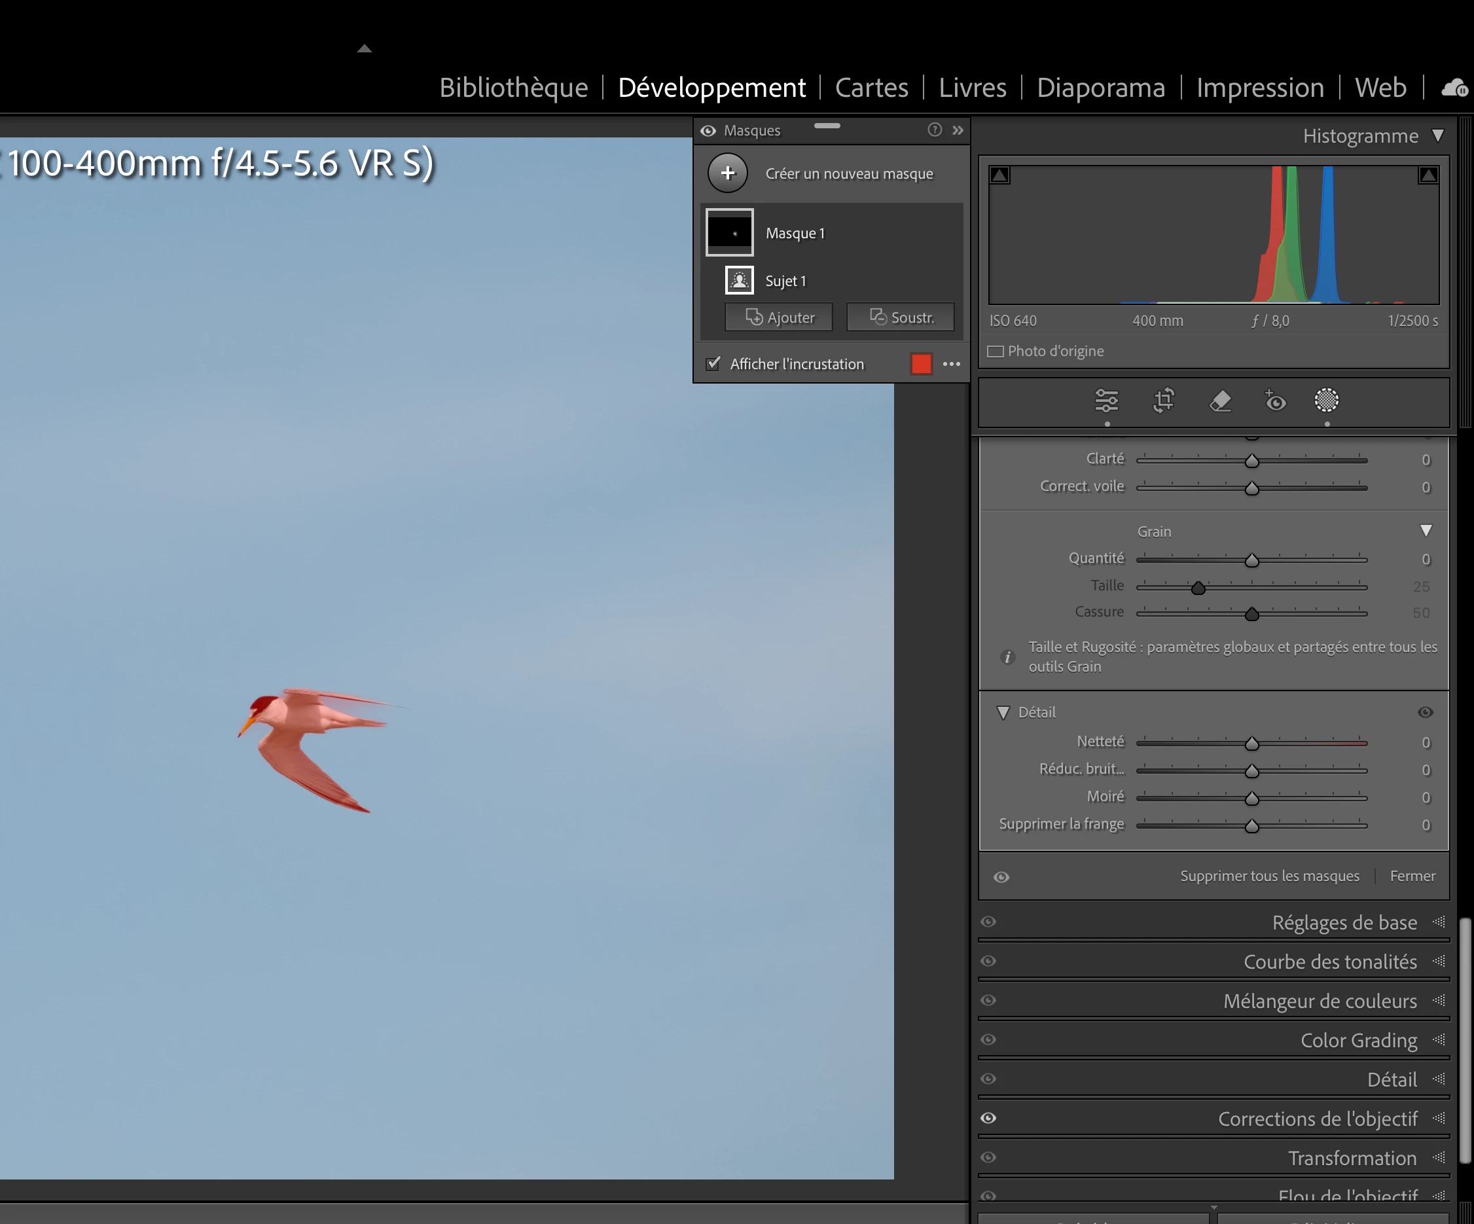Image resolution: width=1474 pixels, height=1224 pixels.
Task: Select the Crop overlay tool
Action: (1164, 401)
